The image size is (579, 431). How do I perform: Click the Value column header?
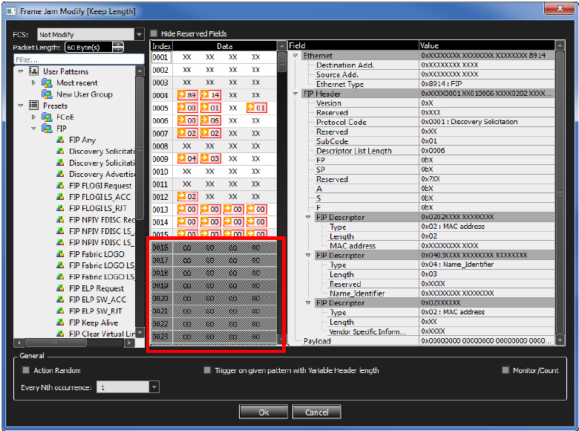pos(487,45)
